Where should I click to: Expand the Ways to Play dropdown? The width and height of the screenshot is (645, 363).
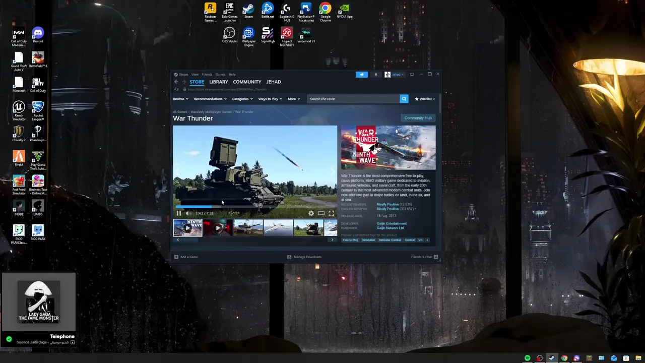point(270,99)
